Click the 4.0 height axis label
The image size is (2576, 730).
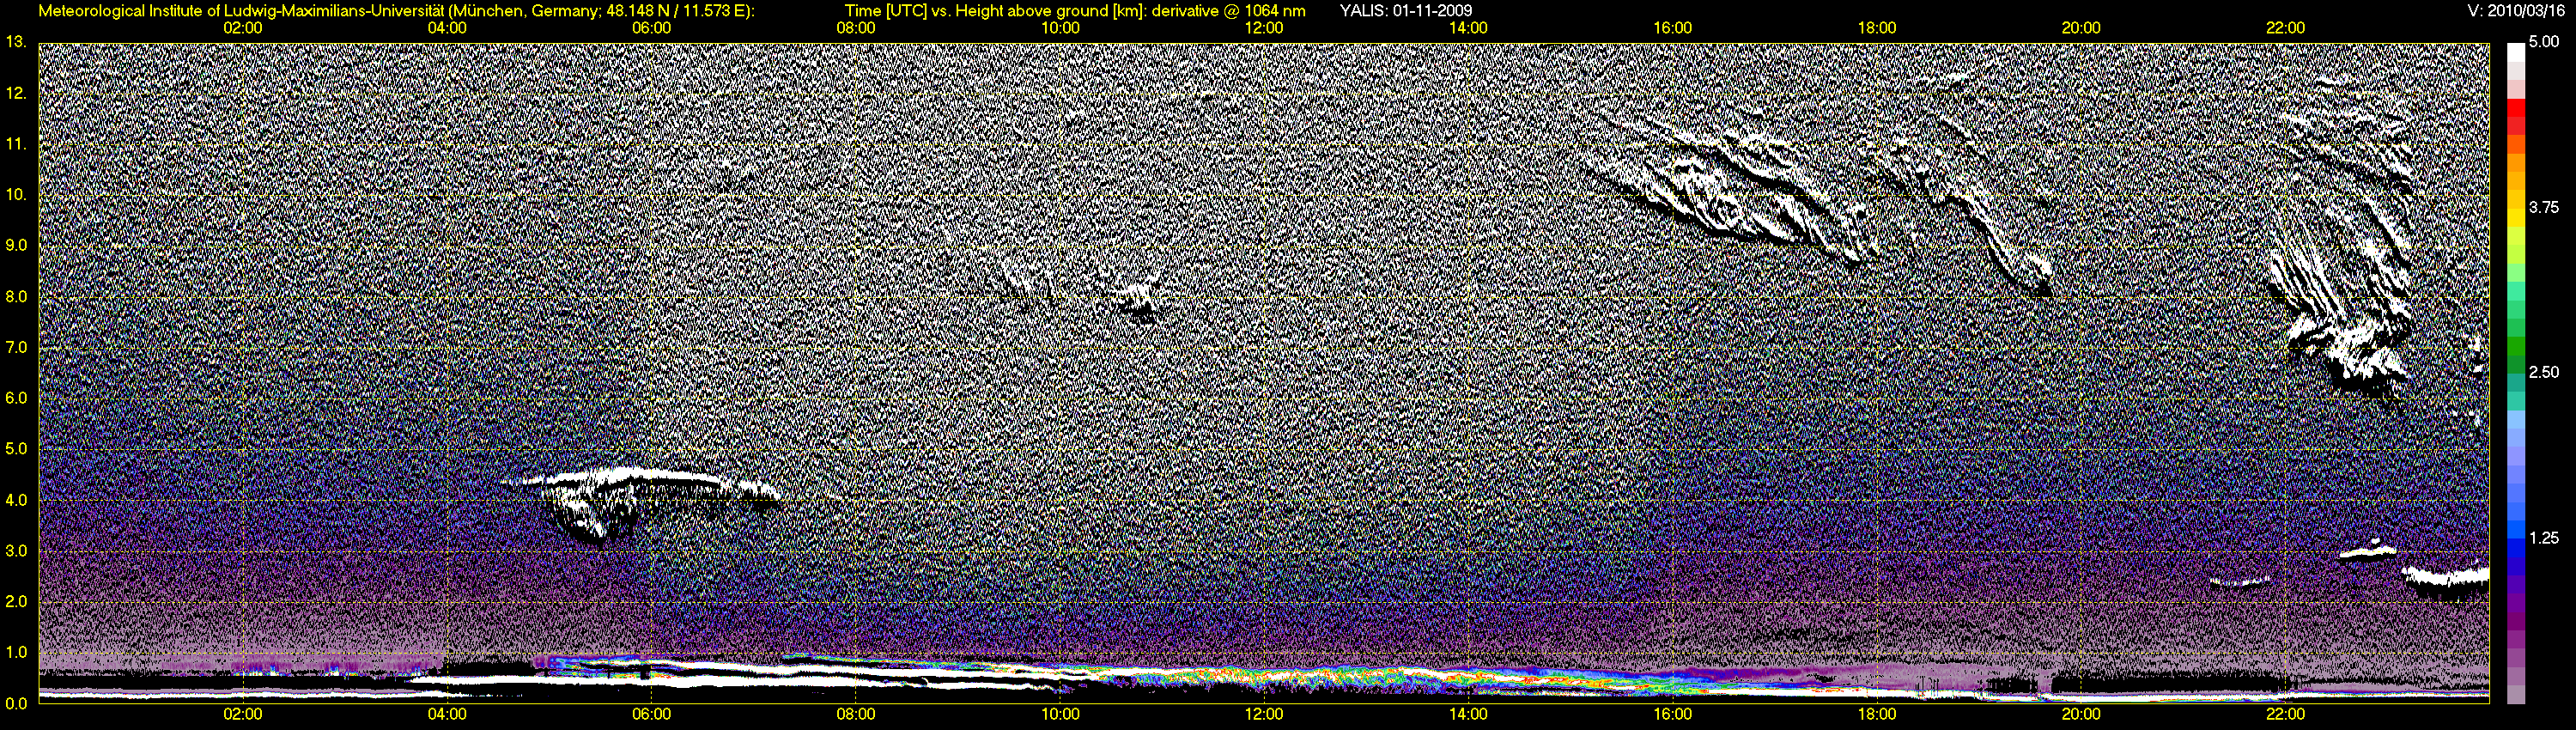click(x=16, y=500)
